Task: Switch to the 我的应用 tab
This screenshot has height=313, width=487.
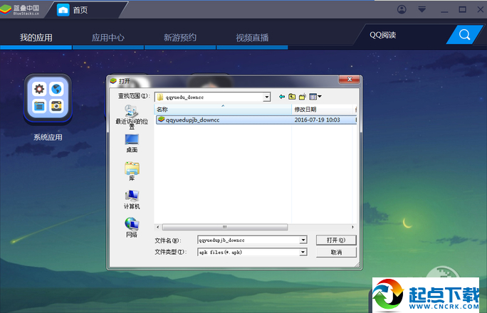Action: (36, 38)
